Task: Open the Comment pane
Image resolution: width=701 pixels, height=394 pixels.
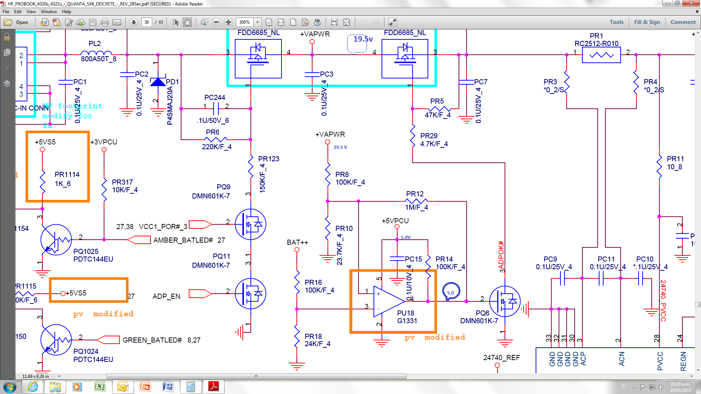Action: [683, 22]
